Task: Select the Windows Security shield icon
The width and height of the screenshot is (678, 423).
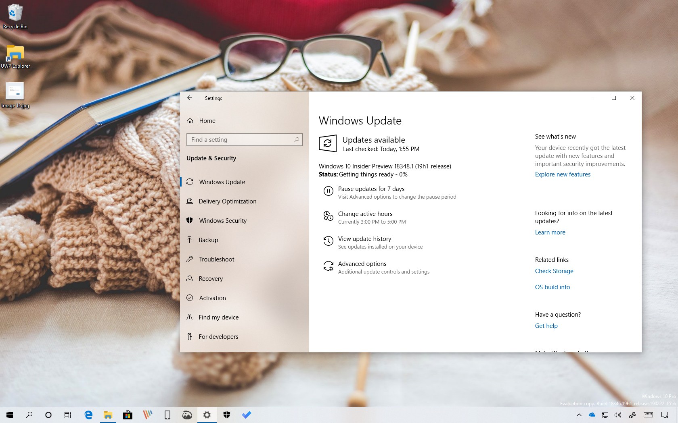Action: (x=190, y=220)
